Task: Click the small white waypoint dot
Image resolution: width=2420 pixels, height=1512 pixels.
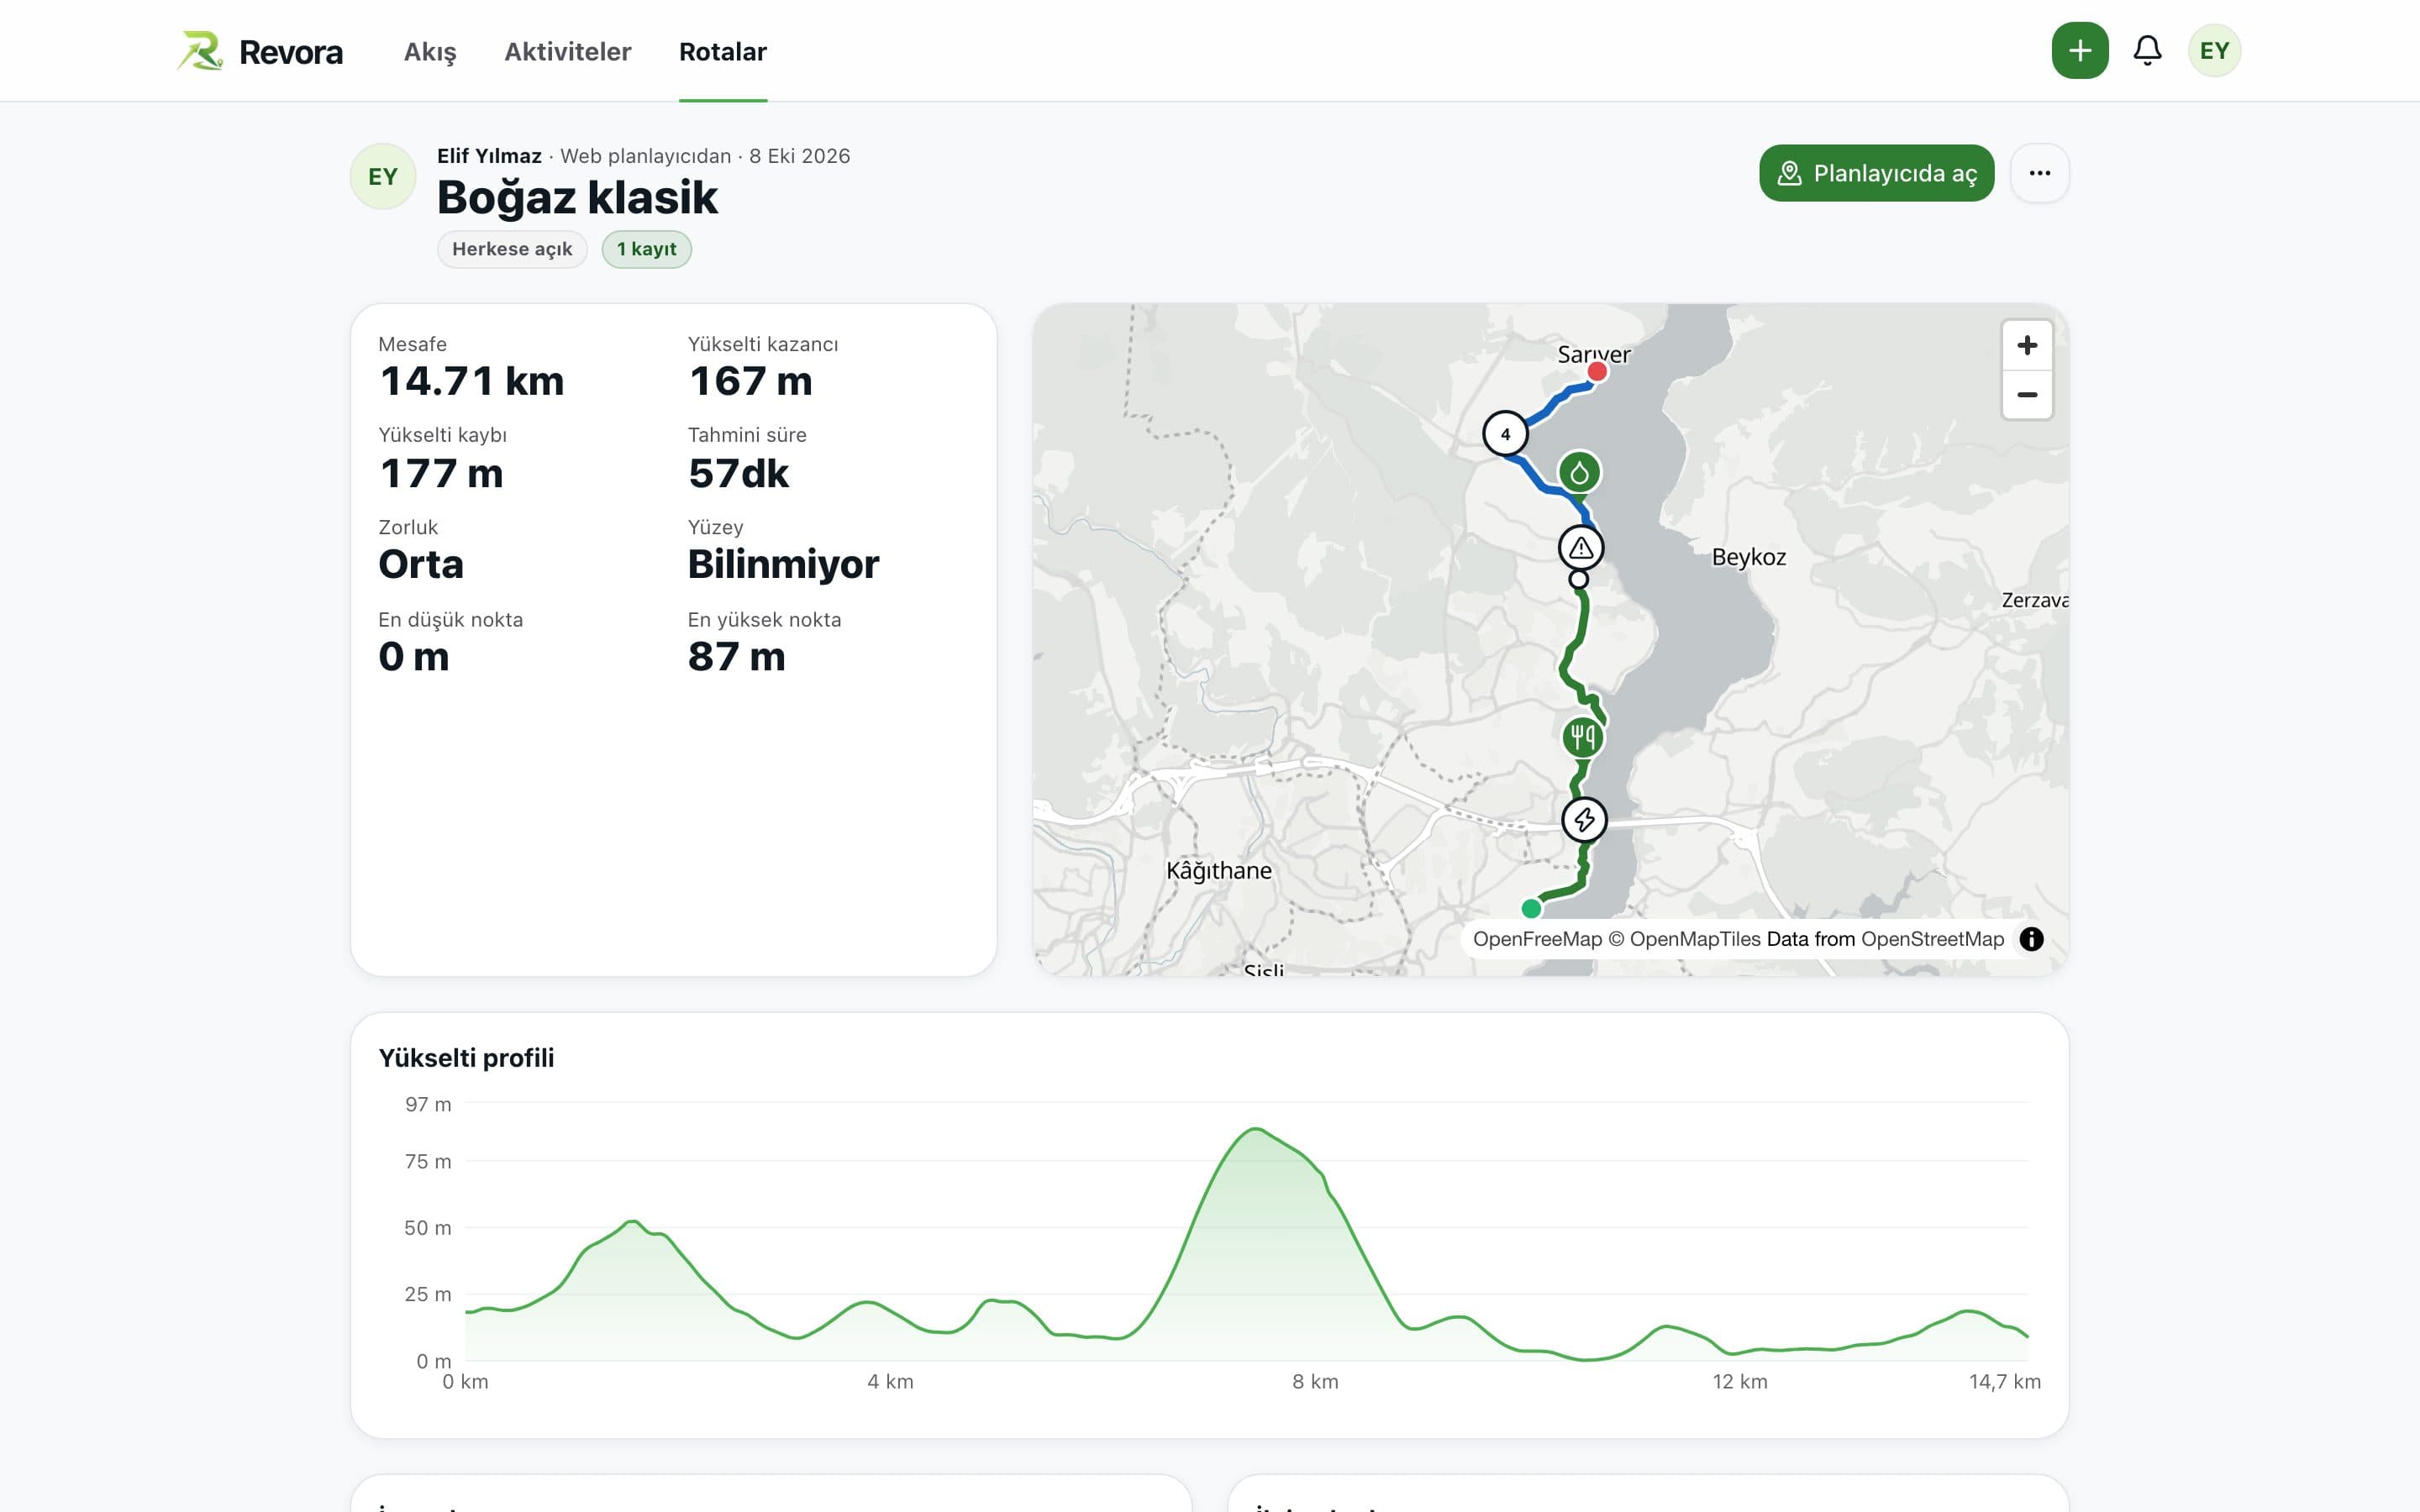Action: (1578, 579)
